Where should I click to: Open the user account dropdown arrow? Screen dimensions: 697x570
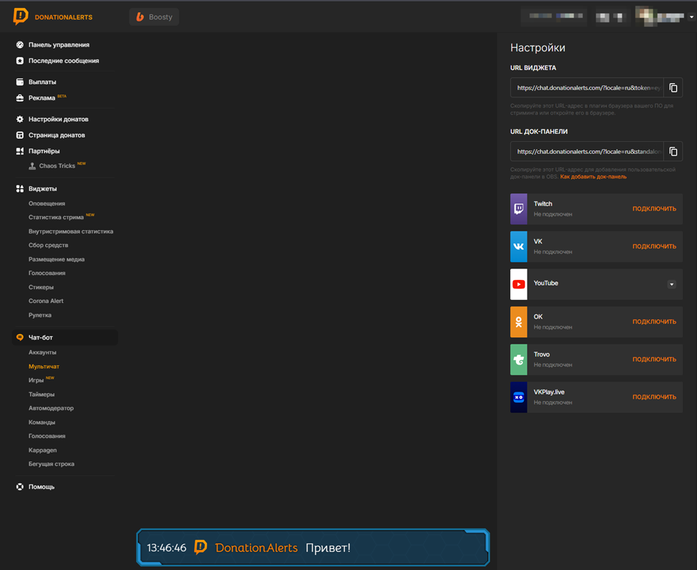pos(691,17)
